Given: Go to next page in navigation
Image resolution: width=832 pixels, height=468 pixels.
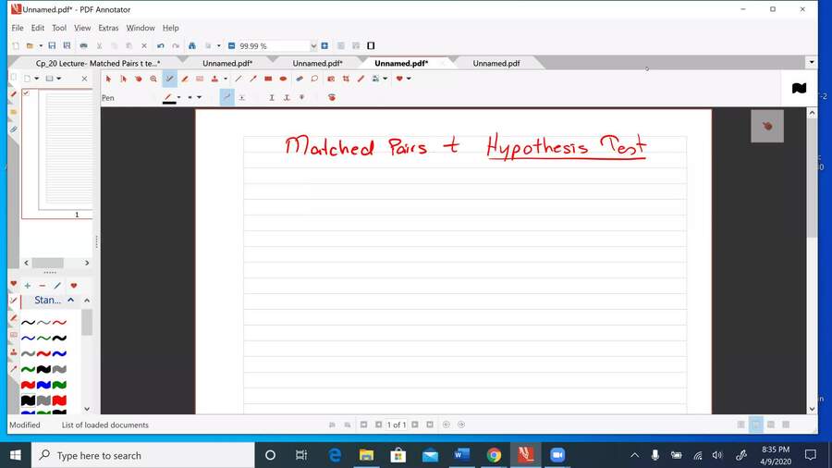Looking at the screenshot, I should tap(415, 425).
